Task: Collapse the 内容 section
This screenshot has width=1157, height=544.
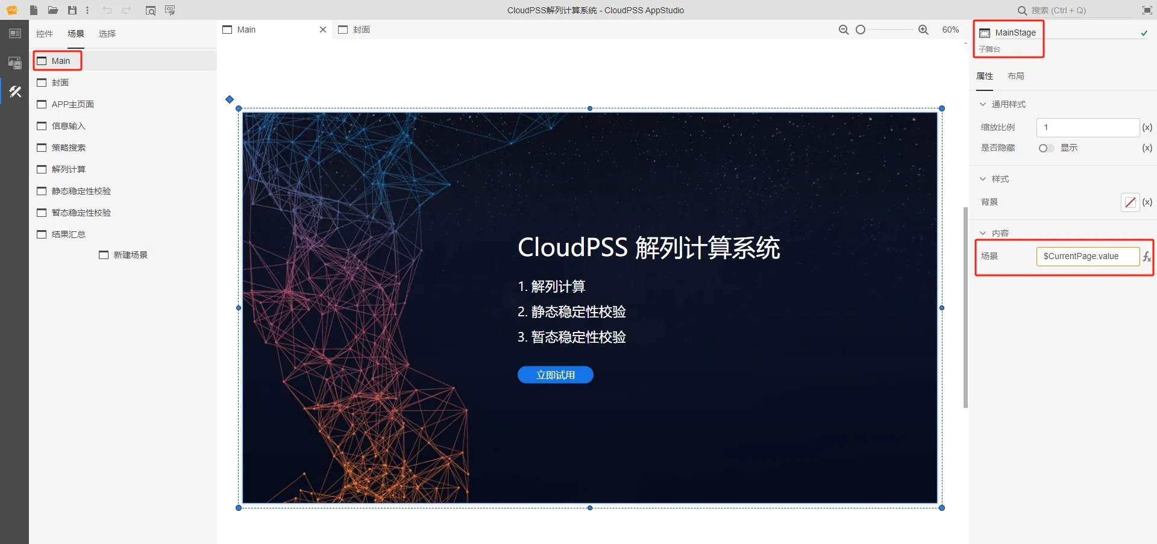Action: pos(983,233)
